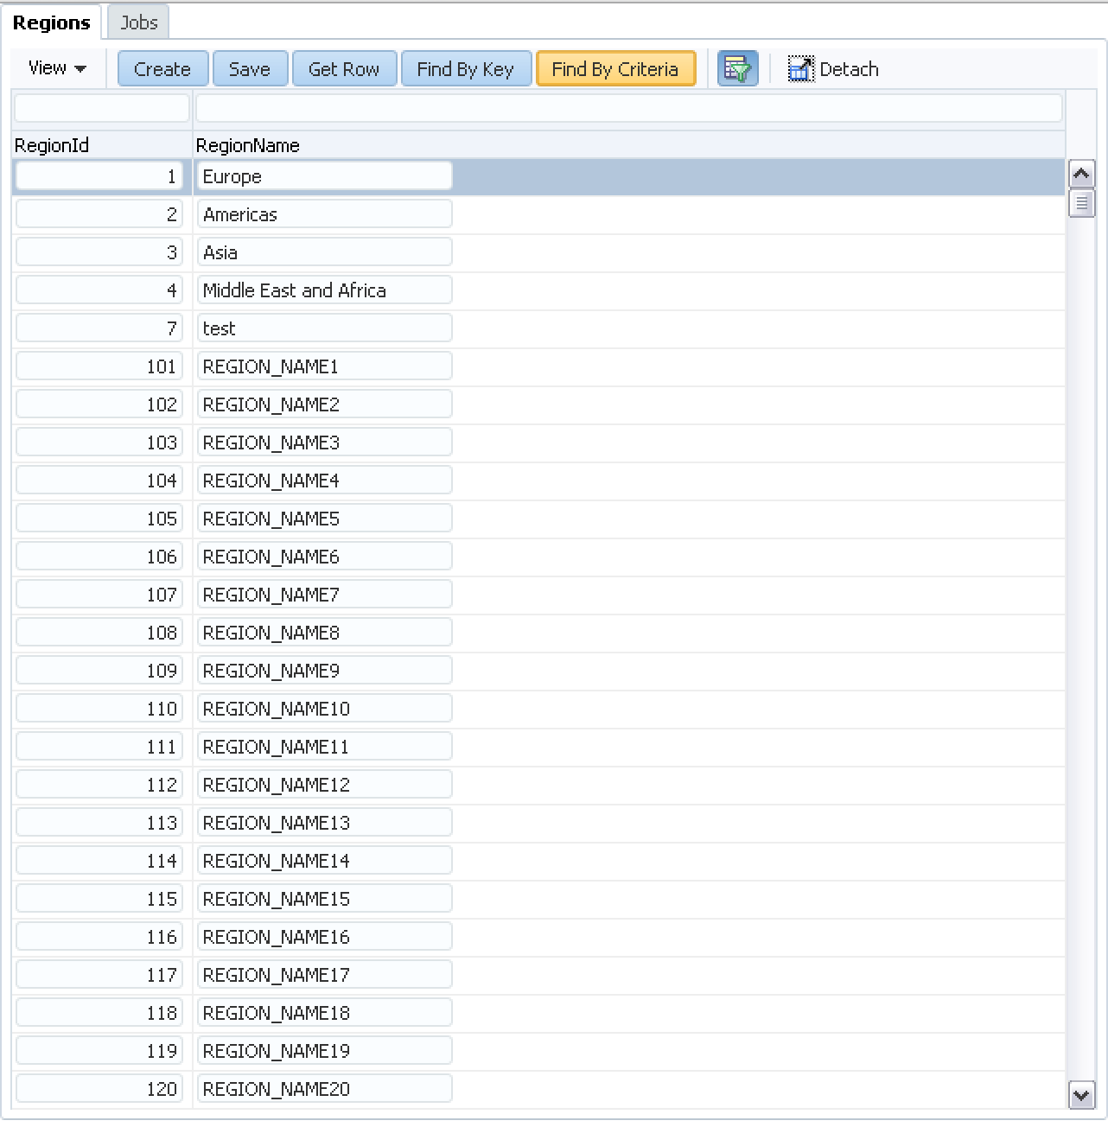Click the RegionId field with value 108
Image resolution: width=1108 pixels, height=1127 pixels.
point(99,633)
